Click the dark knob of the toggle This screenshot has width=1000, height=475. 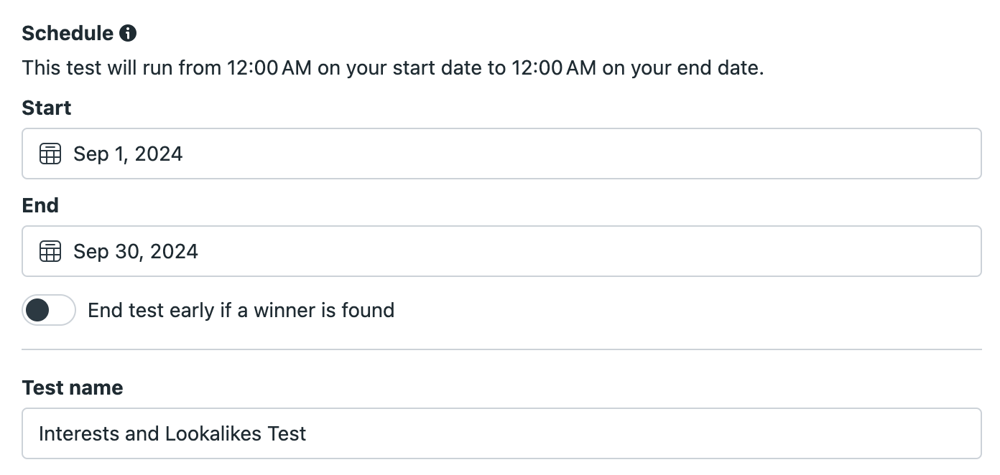(37, 310)
